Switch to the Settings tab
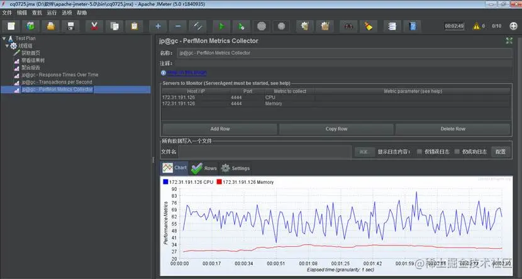The height and width of the screenshot is (279, 522). click(235, 168)
